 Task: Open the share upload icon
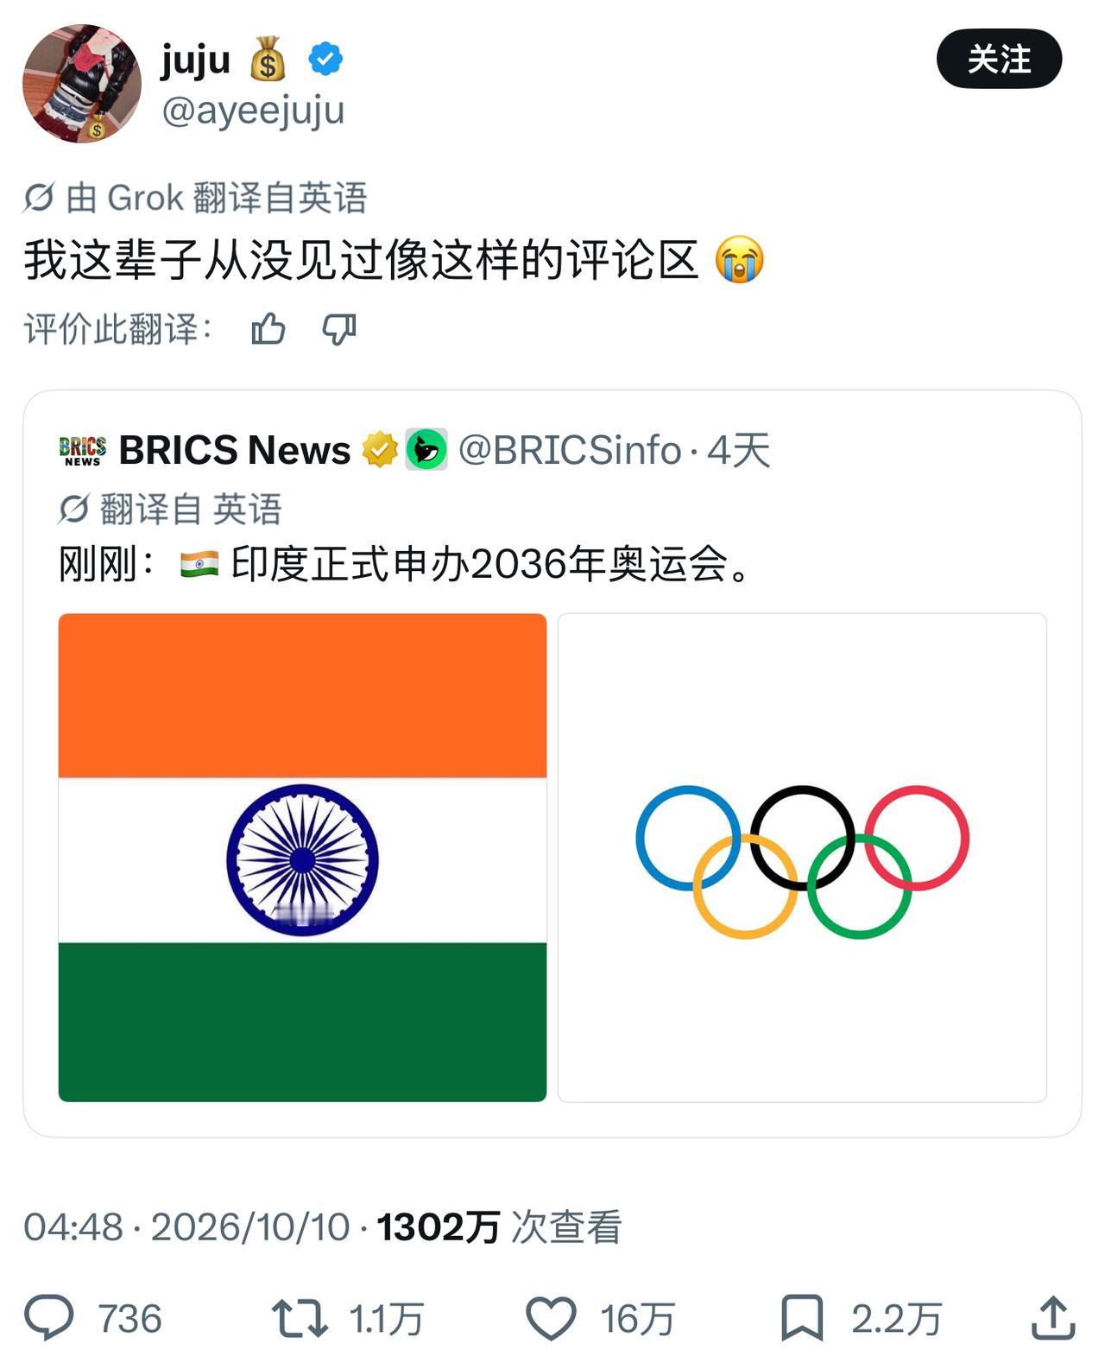[x=1053, y=1317]
